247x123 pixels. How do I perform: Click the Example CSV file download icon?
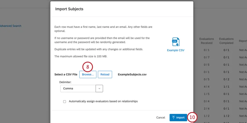point(176,42)
